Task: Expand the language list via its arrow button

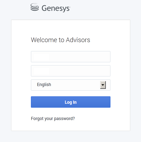Action: (x=103, y=85)
